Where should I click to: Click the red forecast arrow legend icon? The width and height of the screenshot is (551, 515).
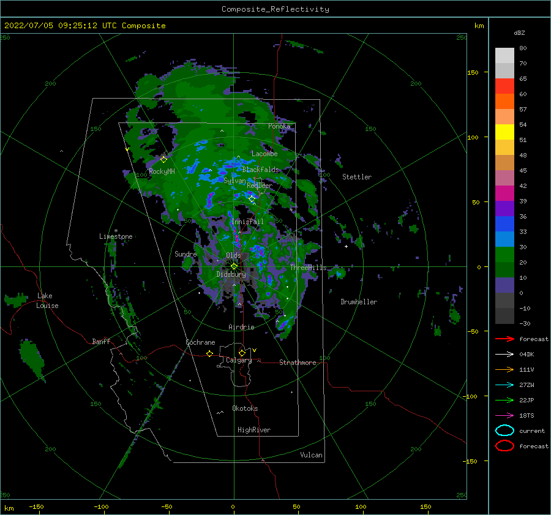pos(504,339)
